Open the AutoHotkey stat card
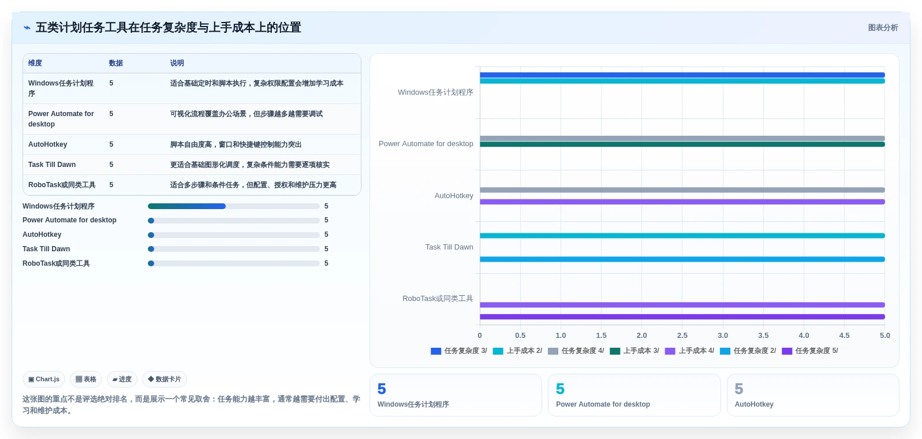This screenshot has width=922, height=439. (813, 395)
